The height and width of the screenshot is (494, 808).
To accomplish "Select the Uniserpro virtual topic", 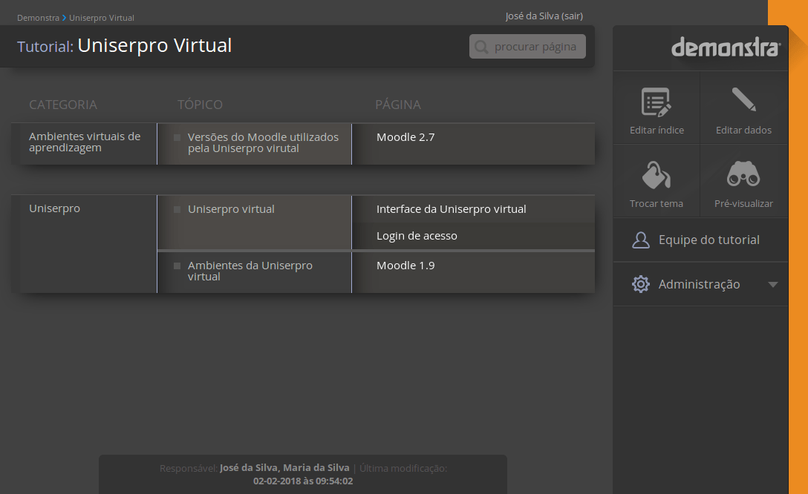I will pos(231,209).
